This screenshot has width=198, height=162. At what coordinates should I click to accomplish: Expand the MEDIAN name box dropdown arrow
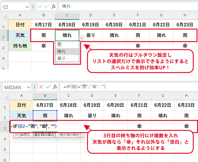click(x=29, y=87)
